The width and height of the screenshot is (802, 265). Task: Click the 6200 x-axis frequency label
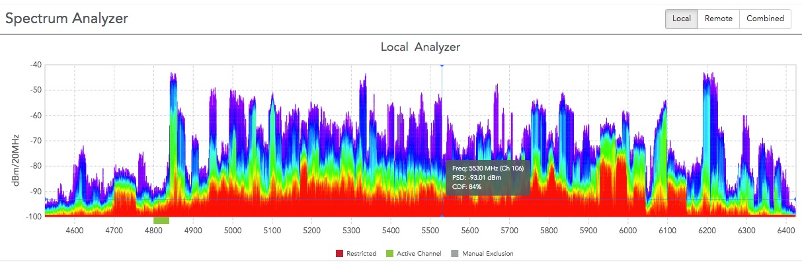point(707,230)
